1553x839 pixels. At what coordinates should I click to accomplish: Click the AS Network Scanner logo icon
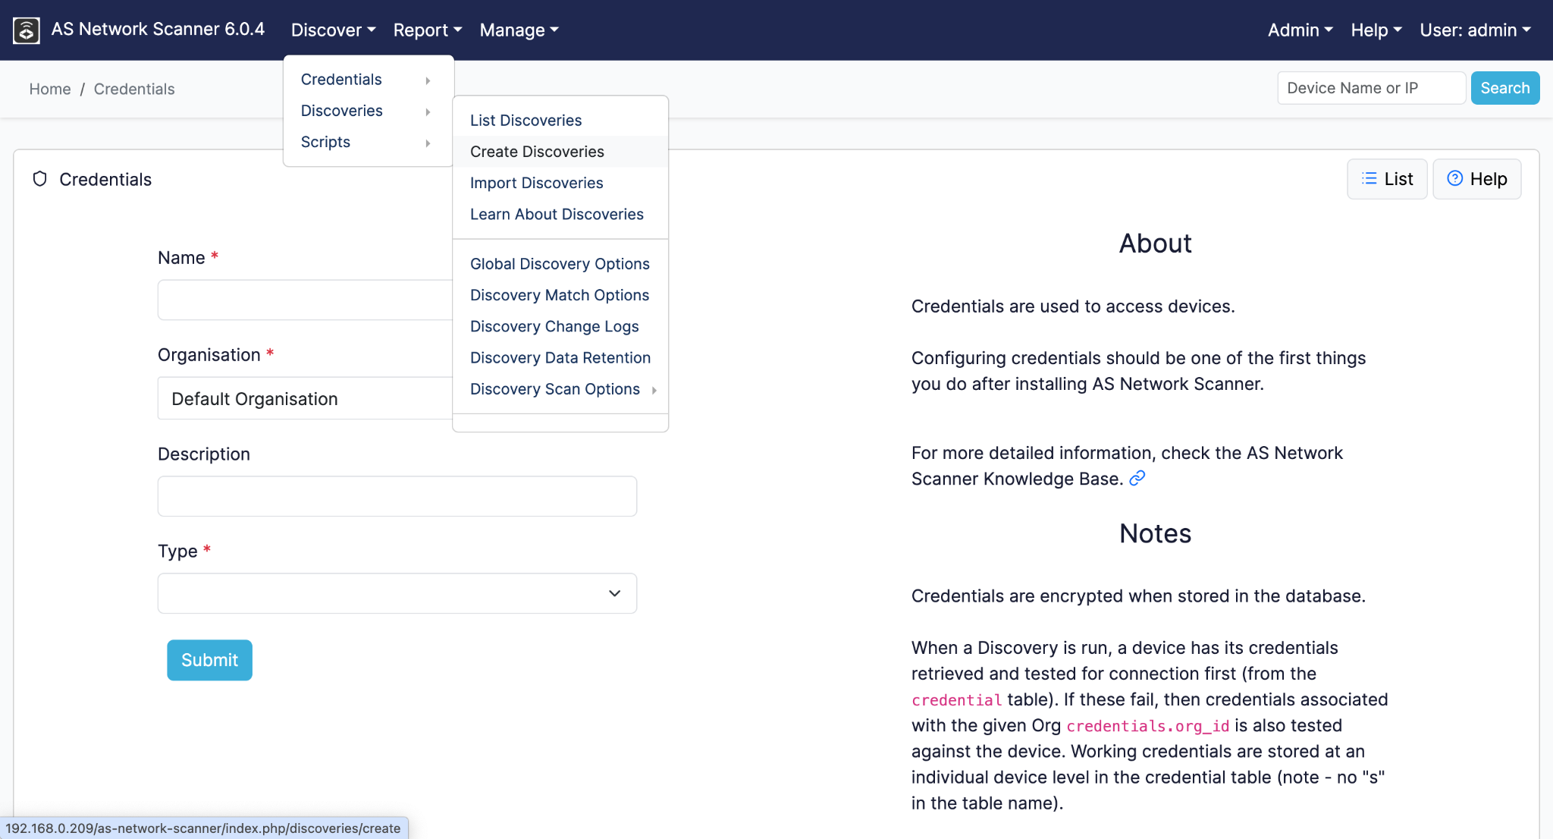point(27,30)
